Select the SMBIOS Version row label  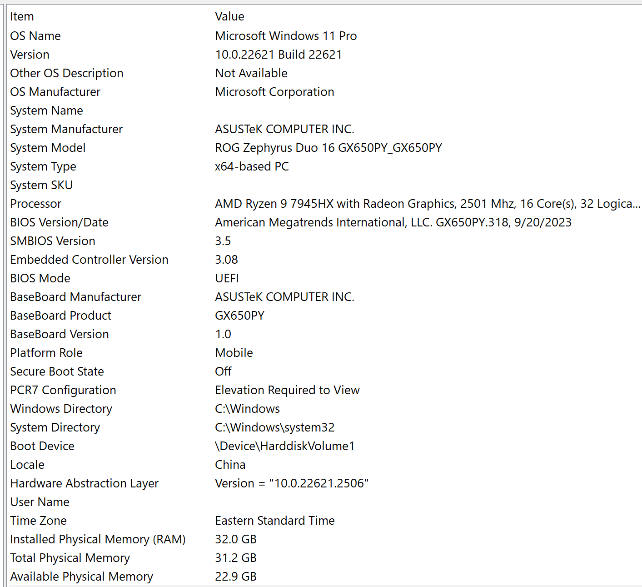(53, 241)
